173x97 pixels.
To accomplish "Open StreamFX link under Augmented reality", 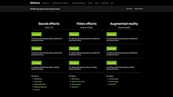I will (113, 84).
